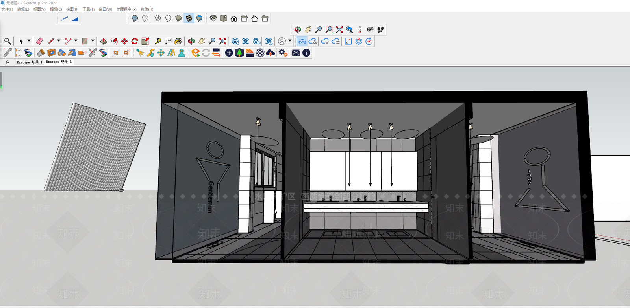The width and height of the screenshot is (630, 308).
Task: Toggle Shaded With Textures style
Action: click(189, 18)
